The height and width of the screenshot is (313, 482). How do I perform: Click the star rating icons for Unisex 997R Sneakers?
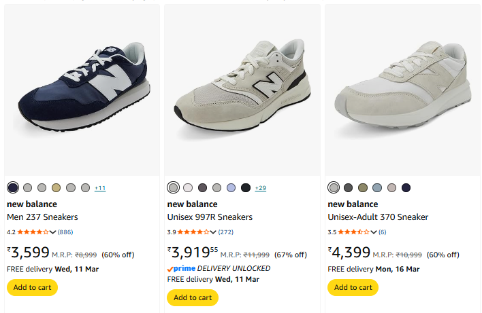(x=194, y=232)
